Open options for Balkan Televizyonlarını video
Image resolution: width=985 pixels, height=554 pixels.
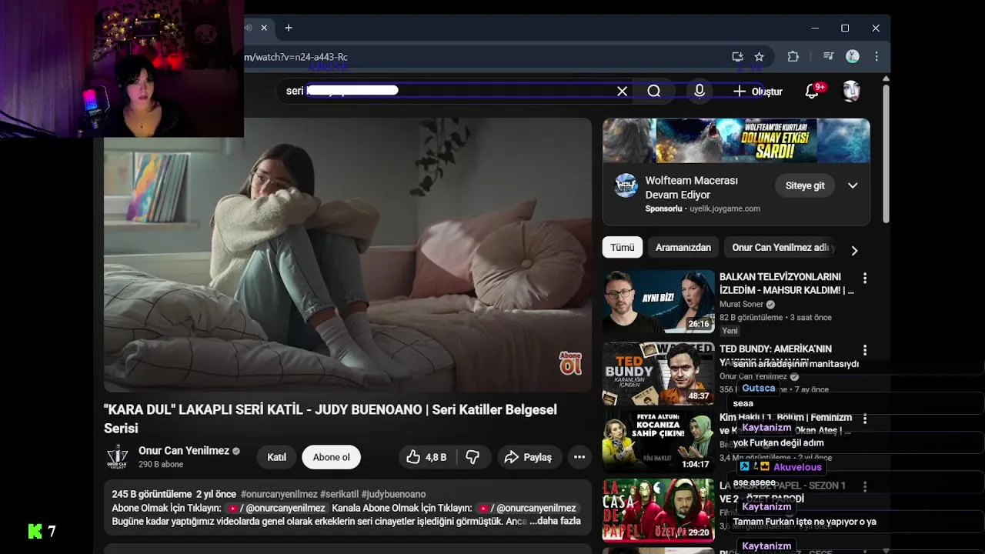(x=865, y=278)
